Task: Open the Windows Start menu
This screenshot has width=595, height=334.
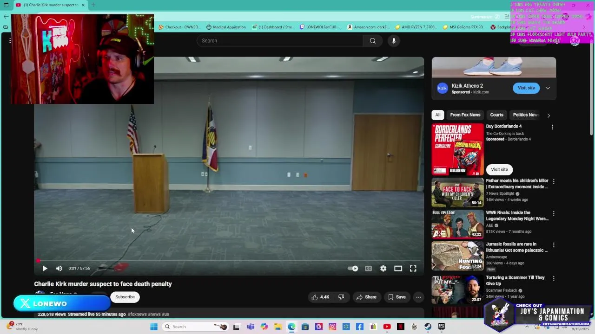Action: pyautogui.click(x=154, y=327)
